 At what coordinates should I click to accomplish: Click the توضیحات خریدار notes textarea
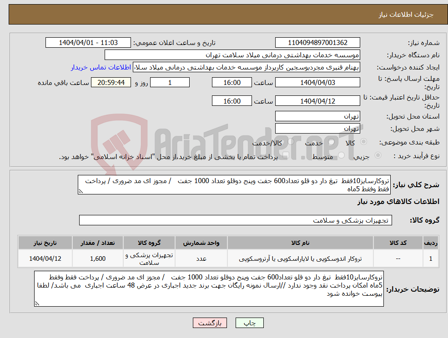209,288
